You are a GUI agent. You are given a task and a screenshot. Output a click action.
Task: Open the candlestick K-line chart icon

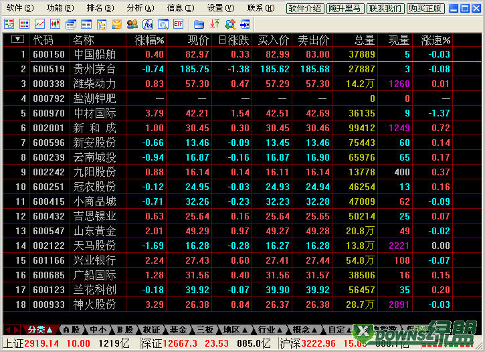click(56, 24)
